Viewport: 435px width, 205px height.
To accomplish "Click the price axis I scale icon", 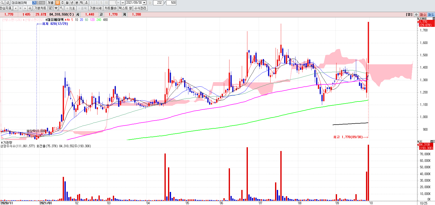I will 421,19.
